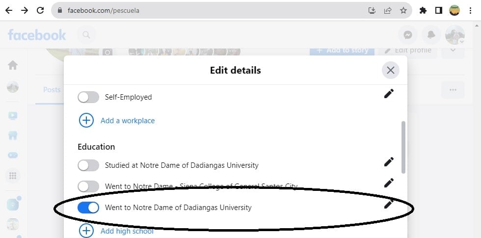Open own profile in left sidebar
The width and height of the screenshot is (481, 238).
pos(13,87)
